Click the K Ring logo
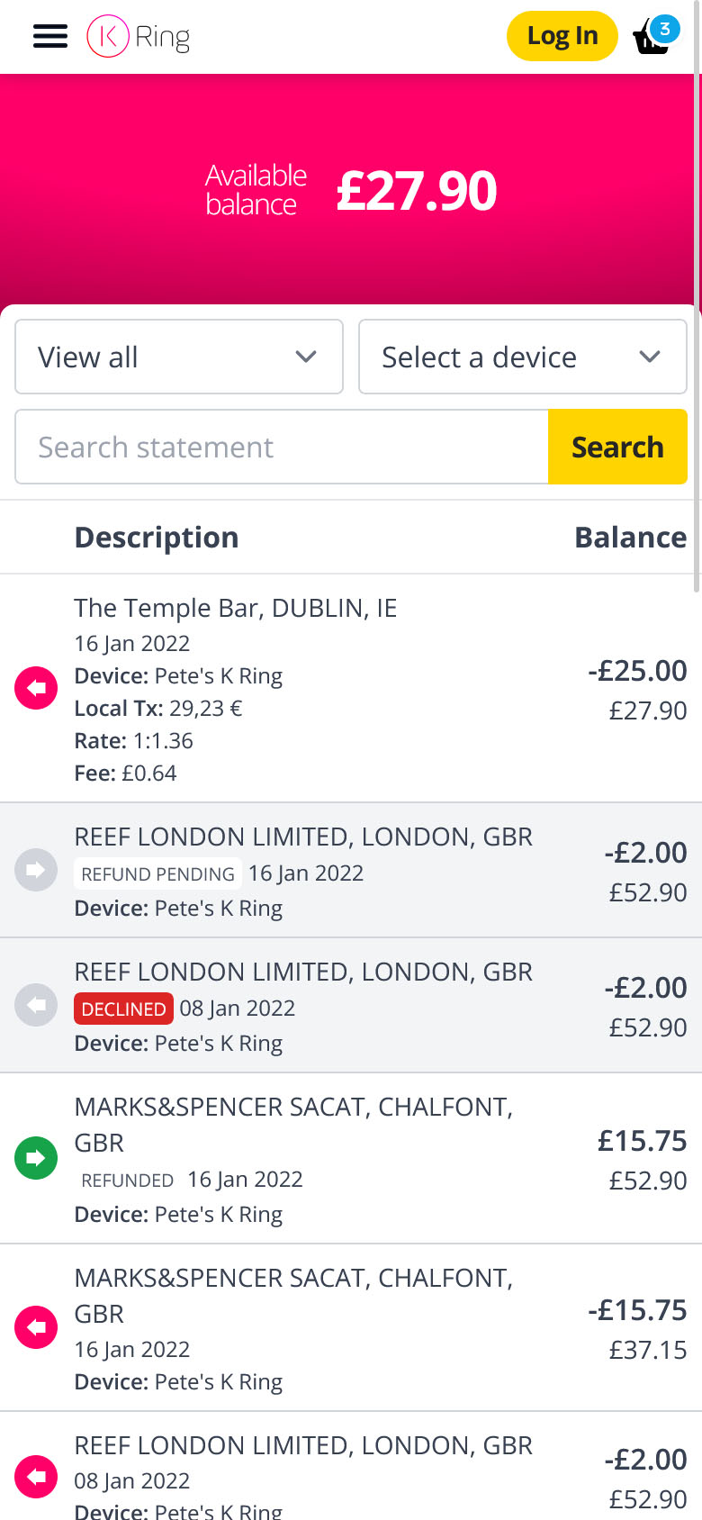Image resolution: width=702 pixels, height=1520 pixels. pyautogui.click(x=139, y=36)
